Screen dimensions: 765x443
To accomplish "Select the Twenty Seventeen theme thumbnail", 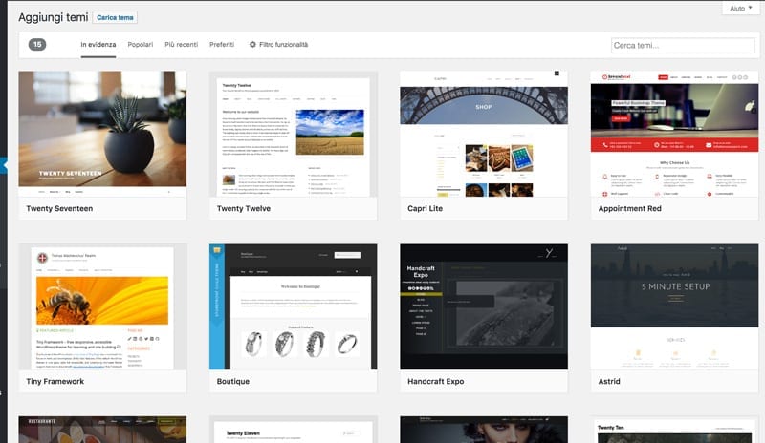I will click(x=102, y=133).
